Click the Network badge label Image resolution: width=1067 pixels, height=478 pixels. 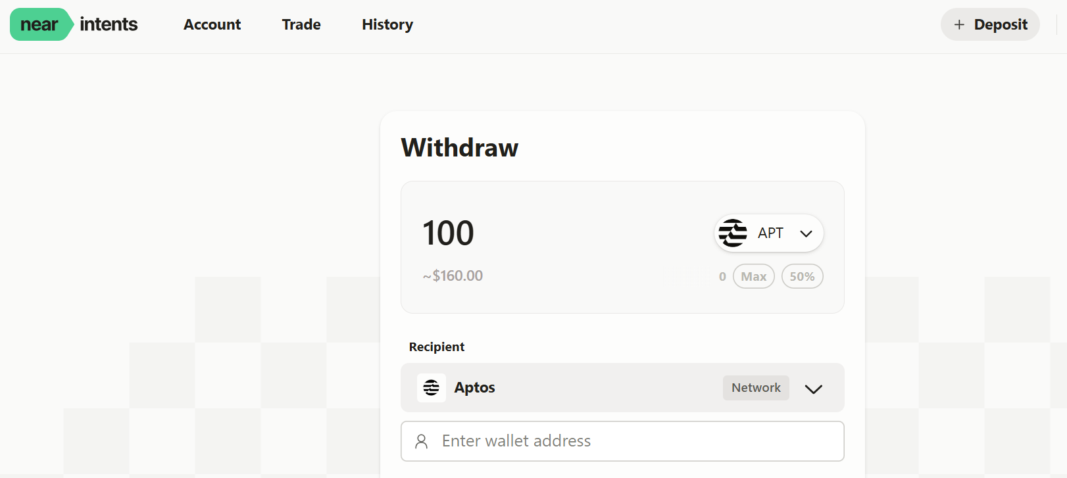click(756, 388)
